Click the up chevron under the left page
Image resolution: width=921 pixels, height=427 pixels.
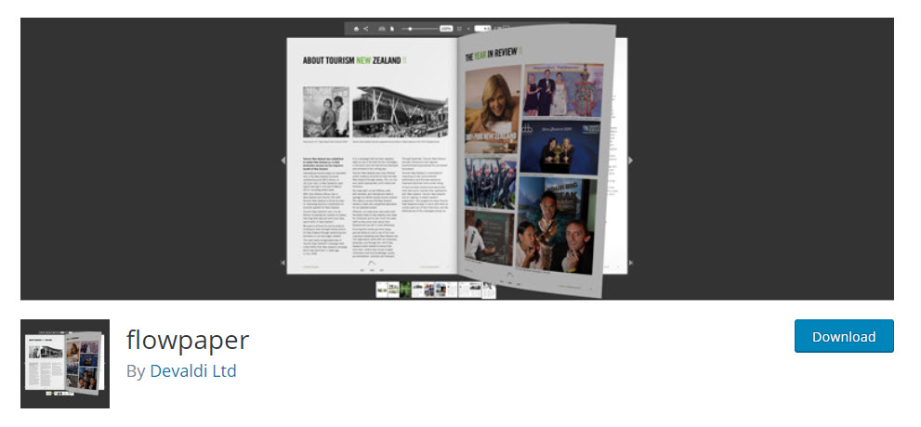tap(371, 264)
